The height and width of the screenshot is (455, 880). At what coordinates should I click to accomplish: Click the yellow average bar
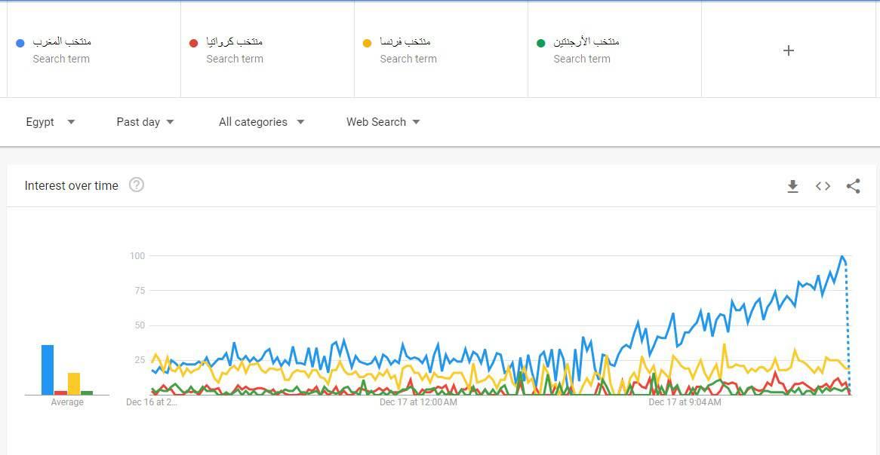coord(74,383)
